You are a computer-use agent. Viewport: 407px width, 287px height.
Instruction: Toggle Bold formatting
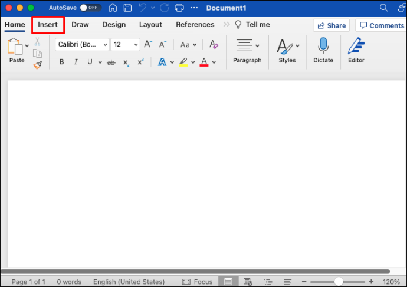(61, 62)
